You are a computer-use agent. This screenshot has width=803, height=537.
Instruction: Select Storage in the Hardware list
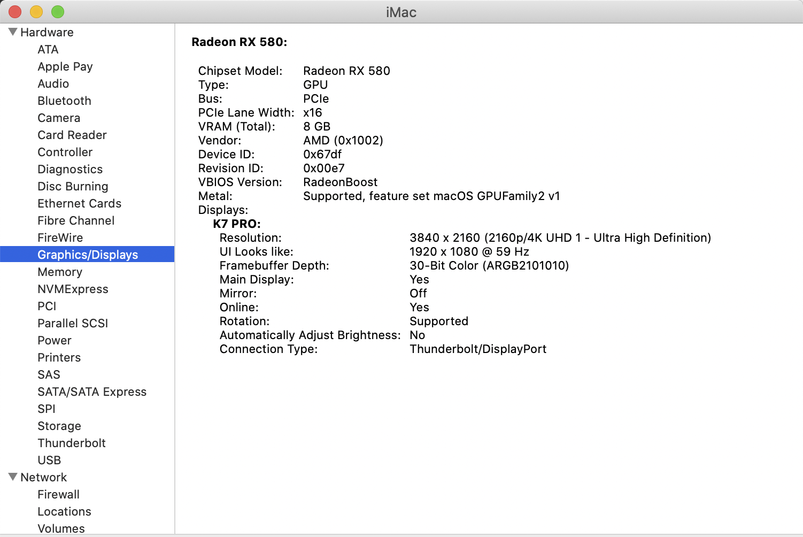(59, 426)
